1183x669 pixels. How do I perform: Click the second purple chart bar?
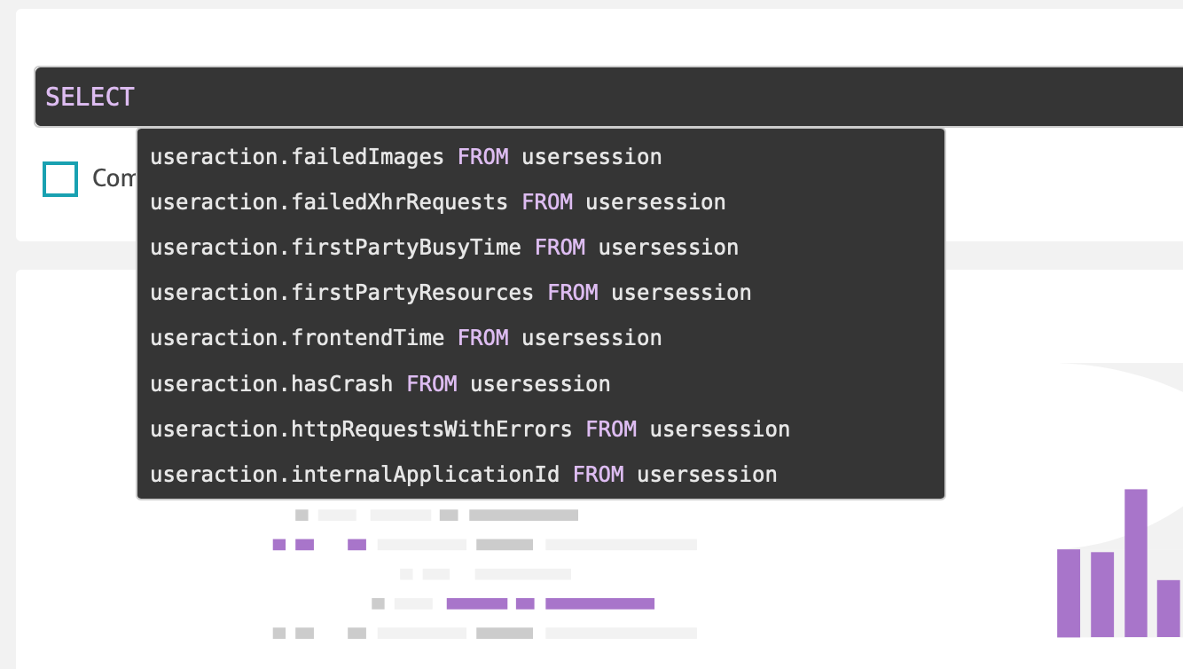coord(1102,594)
